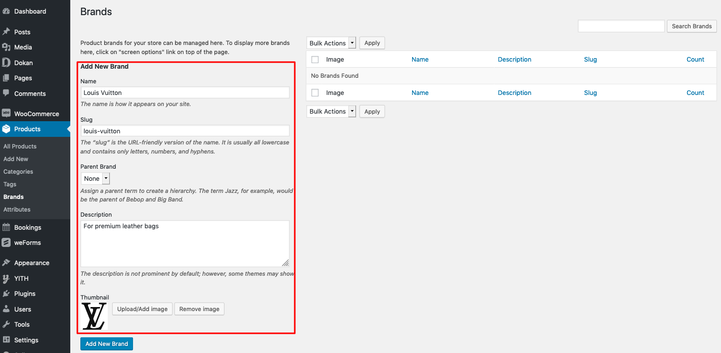
Task: Select the Brands submenu item
Action: coord(14,197)
